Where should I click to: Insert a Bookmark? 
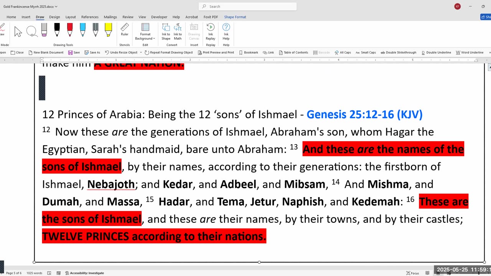click(249, 53)
